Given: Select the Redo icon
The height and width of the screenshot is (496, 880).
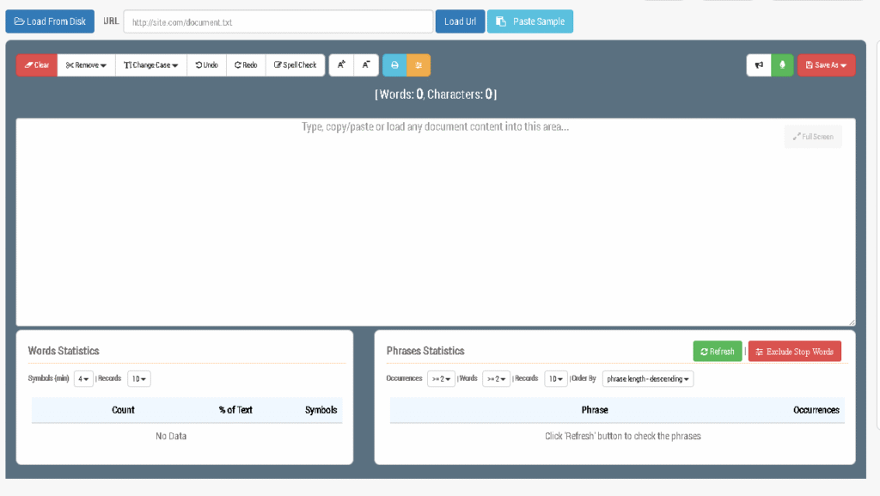Looking at the screenshot, I should click(246, 64).
